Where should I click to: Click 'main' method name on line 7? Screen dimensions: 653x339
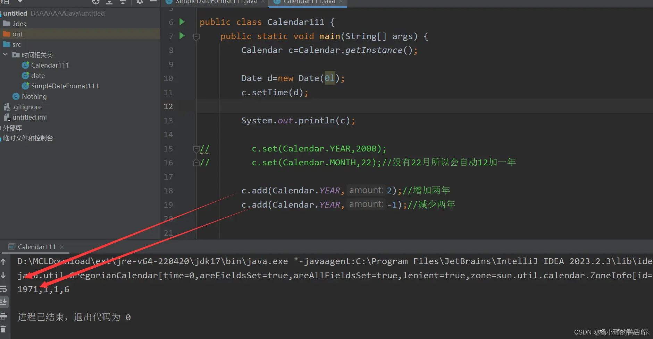(329, 36)
